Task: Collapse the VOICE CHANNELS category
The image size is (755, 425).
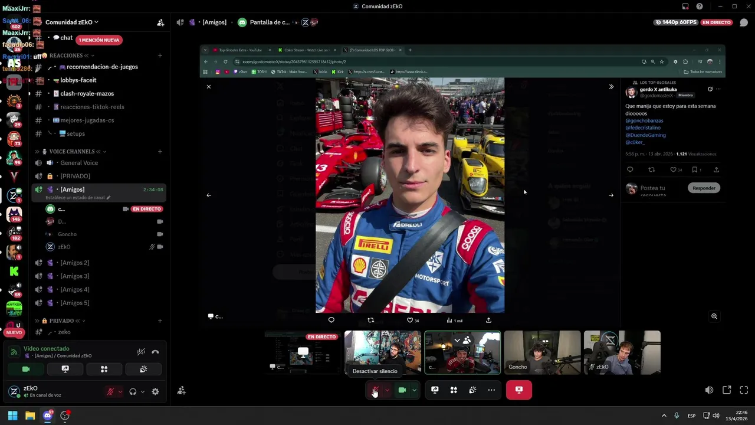Action: [71, 152]
